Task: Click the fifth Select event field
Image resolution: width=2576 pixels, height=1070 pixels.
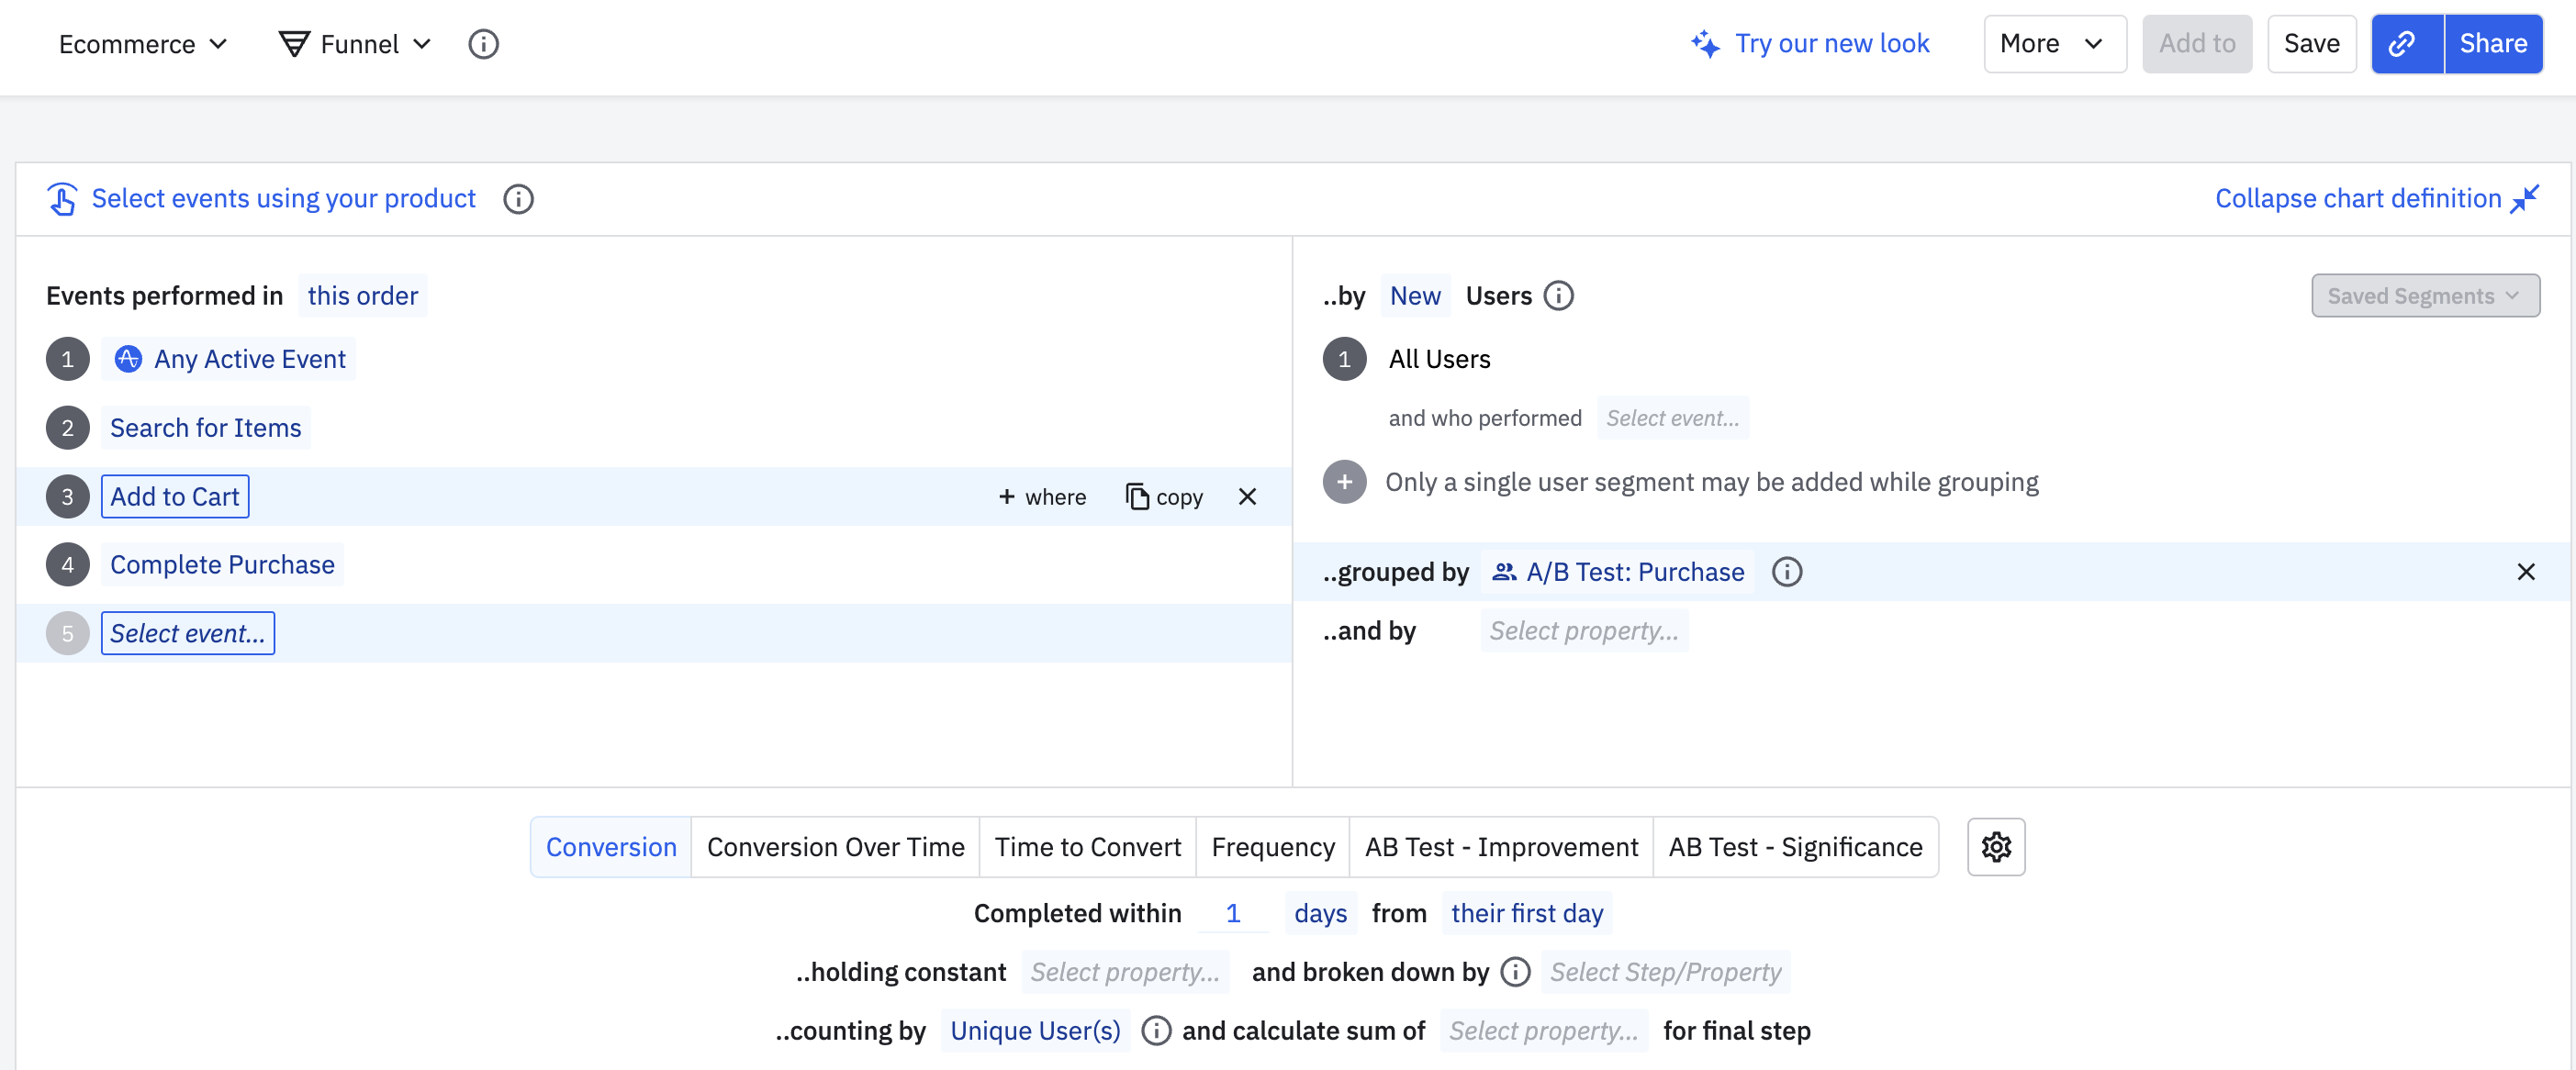Action: (x=187, y=633)
